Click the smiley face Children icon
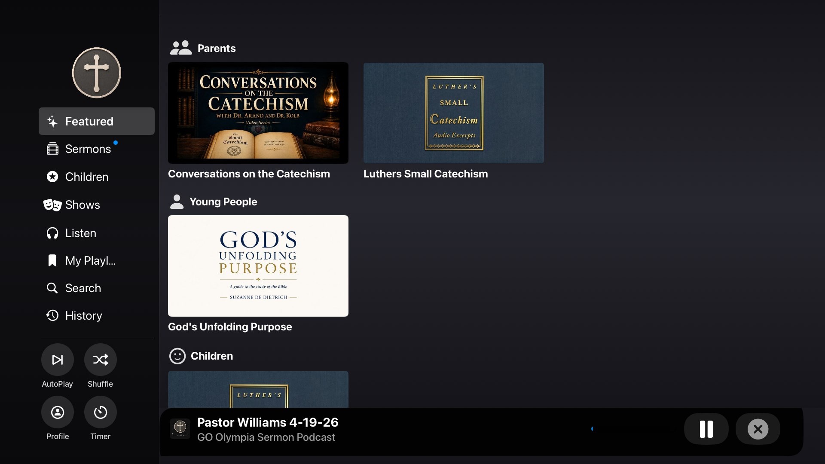The image size is (825, 464). pos(177,356)
